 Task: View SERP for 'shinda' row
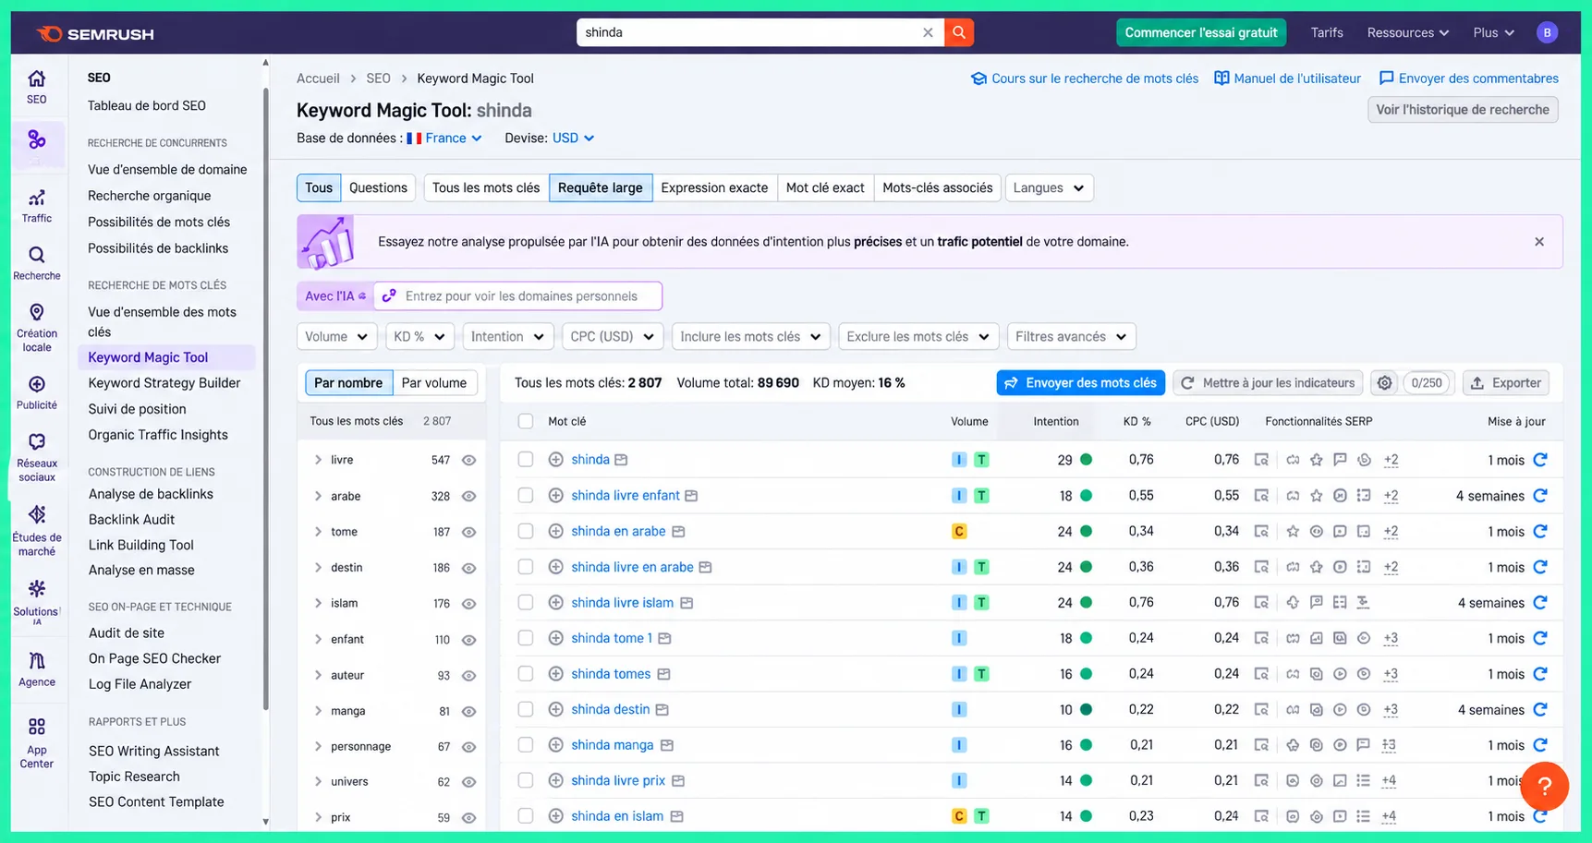[x=1261, y=460]
